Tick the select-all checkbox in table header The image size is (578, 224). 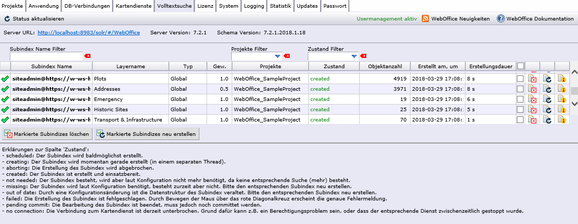click(520, 66)
